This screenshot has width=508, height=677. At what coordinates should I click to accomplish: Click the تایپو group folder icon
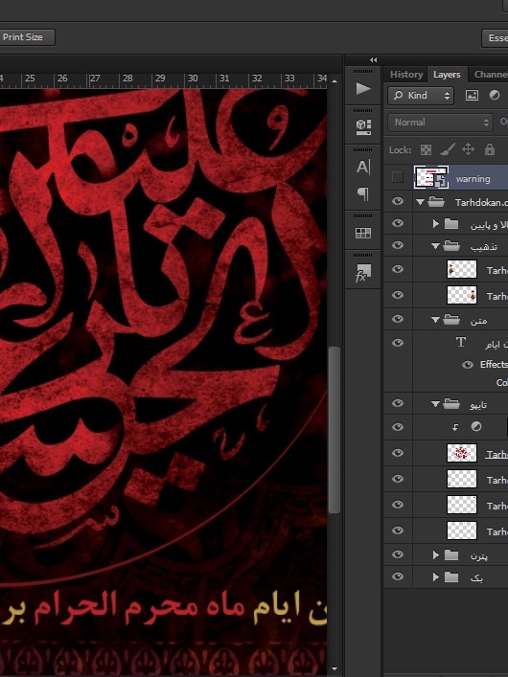(451, 404)
